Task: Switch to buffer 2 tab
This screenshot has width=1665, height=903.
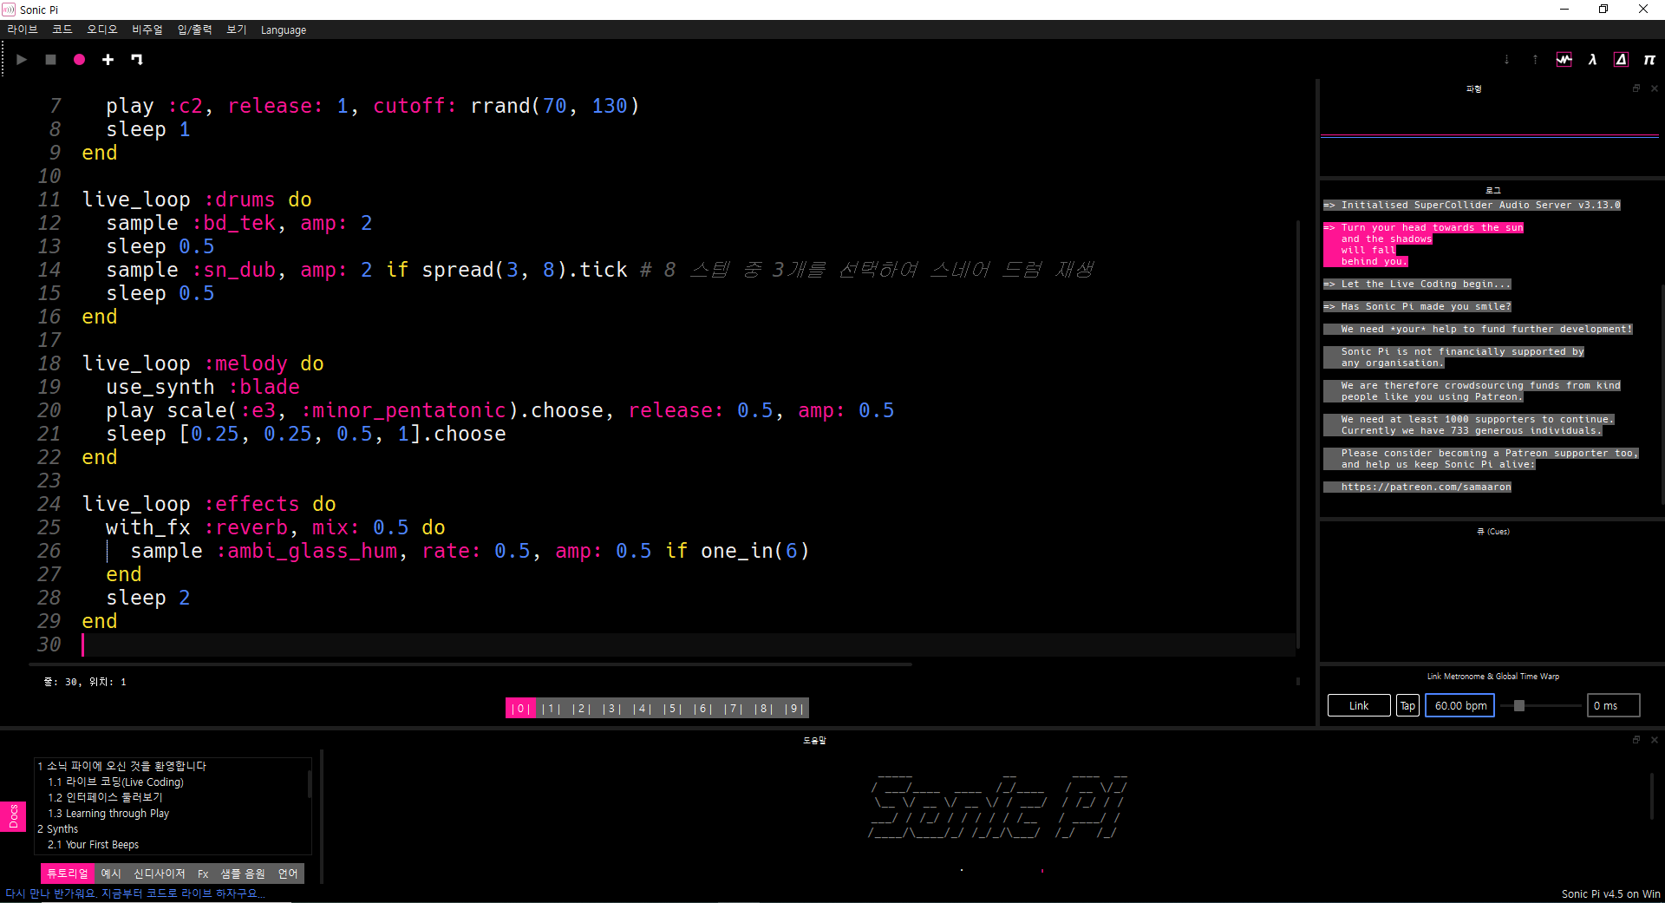Action: pyautogui.click(x=581, y=709)
